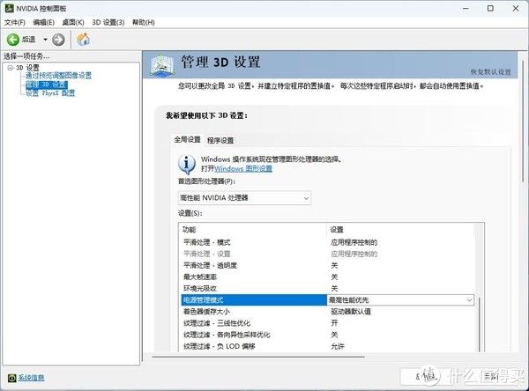Viewport: 529px width, 391px height.
Task: Open the Windows 图形设置 link
Action: pos(243,168)
